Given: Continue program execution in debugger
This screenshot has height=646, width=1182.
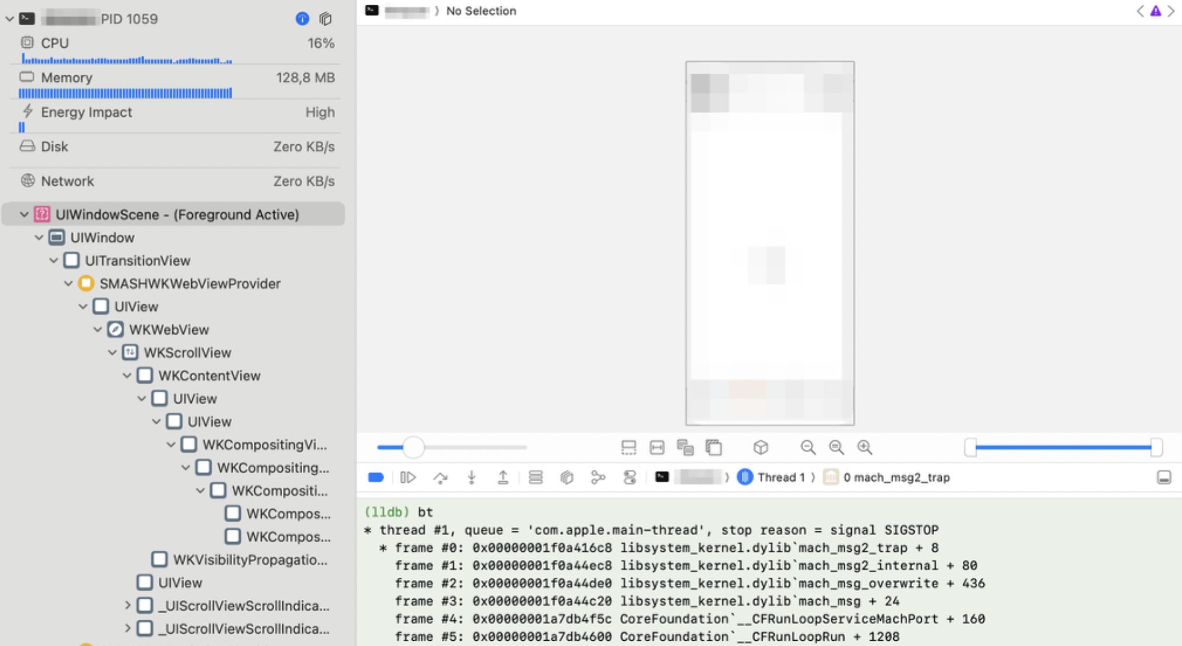Looking at the screenshot, I should pyautogui.click(x=407, y=477).
